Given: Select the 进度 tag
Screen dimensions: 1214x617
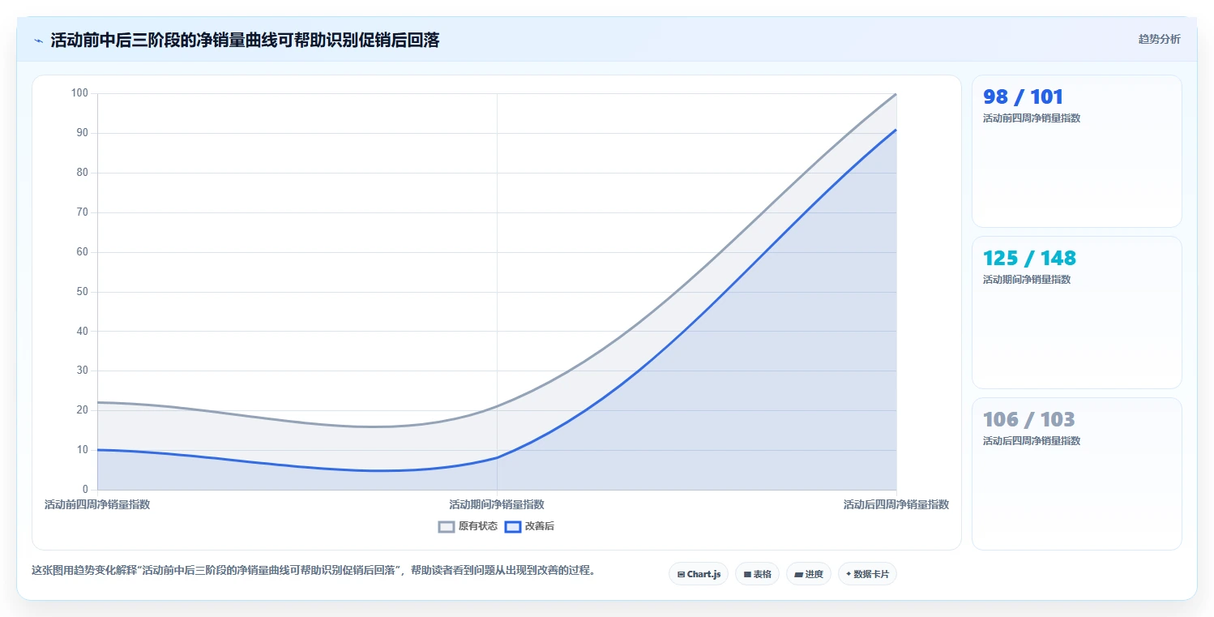Looking at the screenshot, I should click(809, 574).
